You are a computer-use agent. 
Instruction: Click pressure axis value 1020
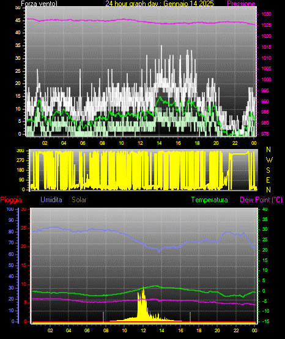(x=266, y=36)
